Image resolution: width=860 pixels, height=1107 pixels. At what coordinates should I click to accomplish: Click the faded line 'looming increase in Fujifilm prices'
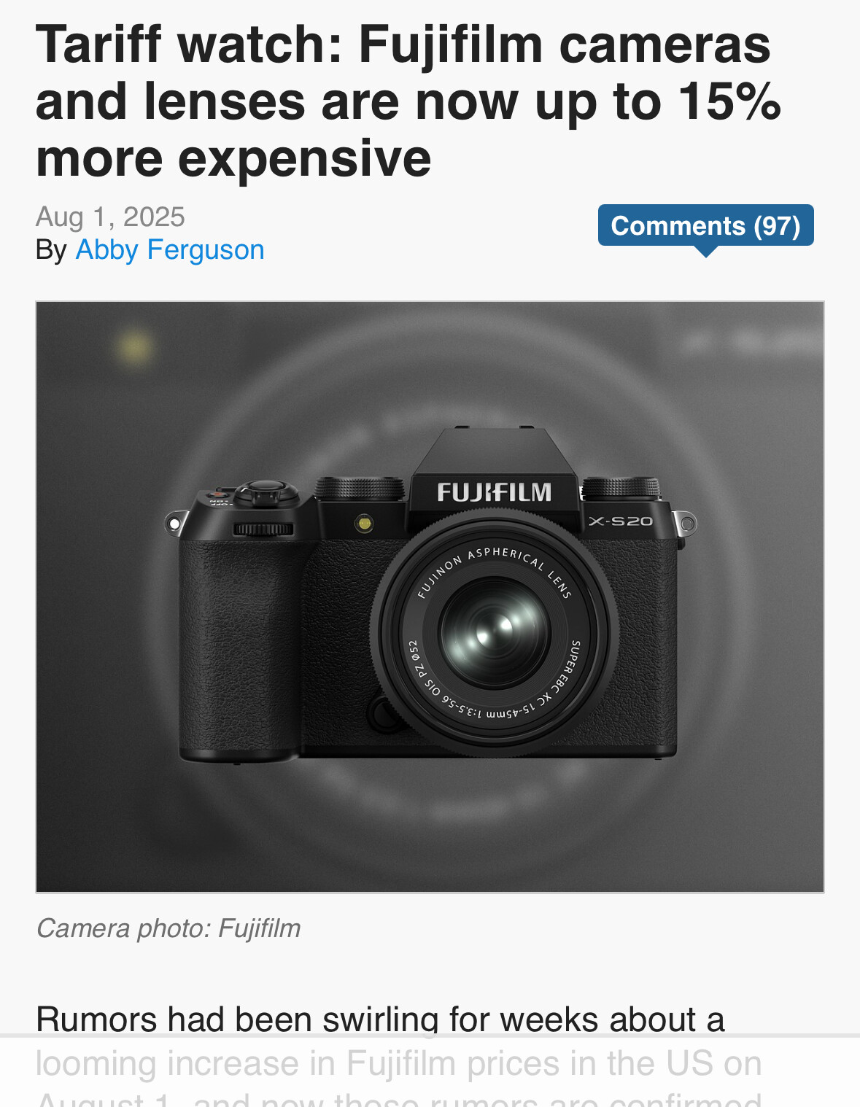[399, 1063]
